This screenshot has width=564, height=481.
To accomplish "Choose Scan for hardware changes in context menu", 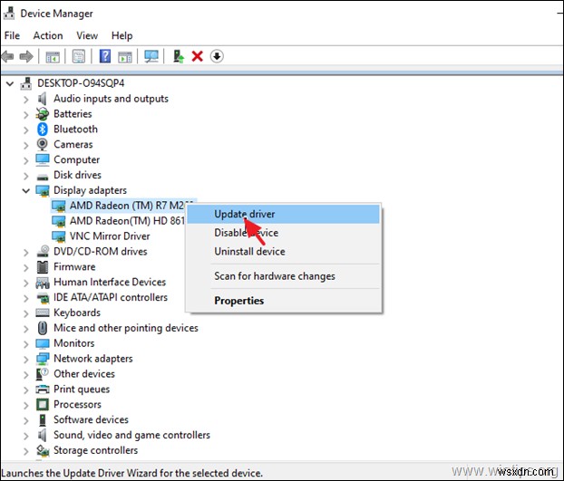I will (284, 276).
